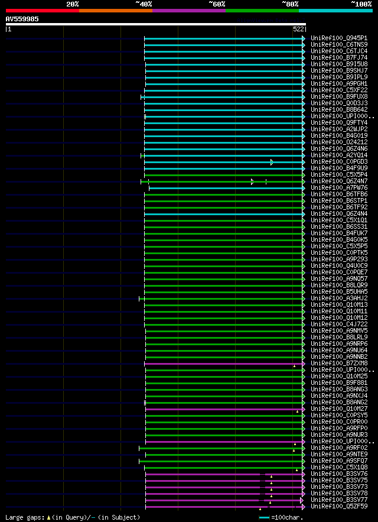Select the UniRef100_B4G0K5 label
Screen dimensions: 378x522
[339, 240]
